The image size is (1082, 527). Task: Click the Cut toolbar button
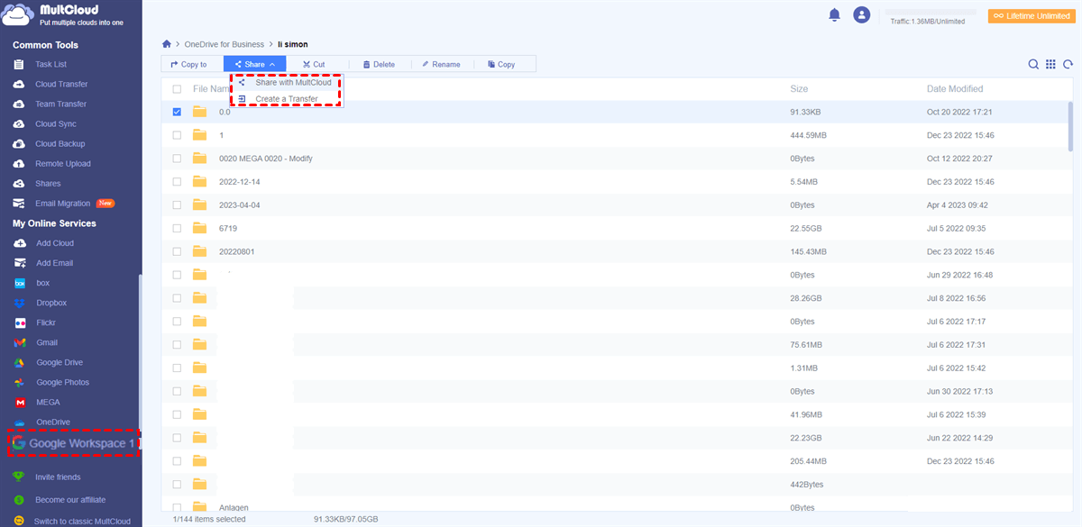tap(314, 64)
